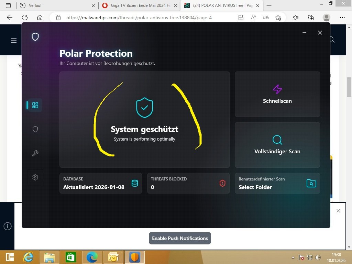
Task: Go back in the browser
Action: point(9,17)
